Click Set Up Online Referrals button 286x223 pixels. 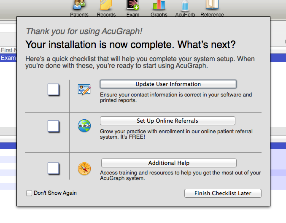coord(167,121)
